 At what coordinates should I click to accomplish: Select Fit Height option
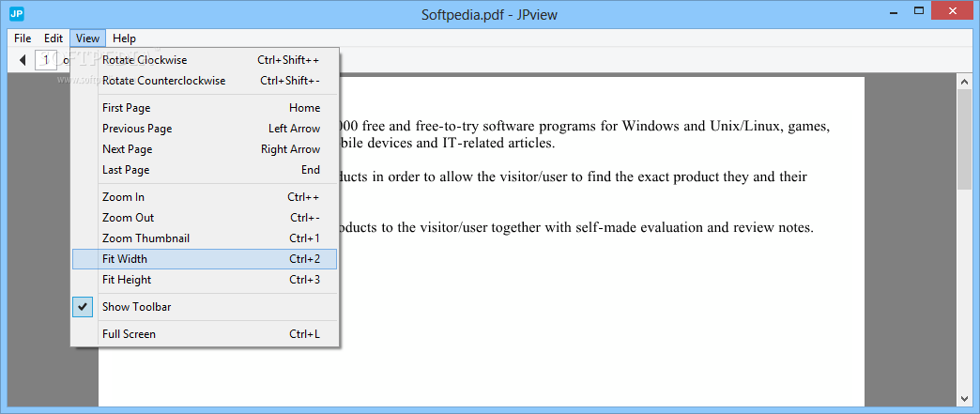click(205, 280)
